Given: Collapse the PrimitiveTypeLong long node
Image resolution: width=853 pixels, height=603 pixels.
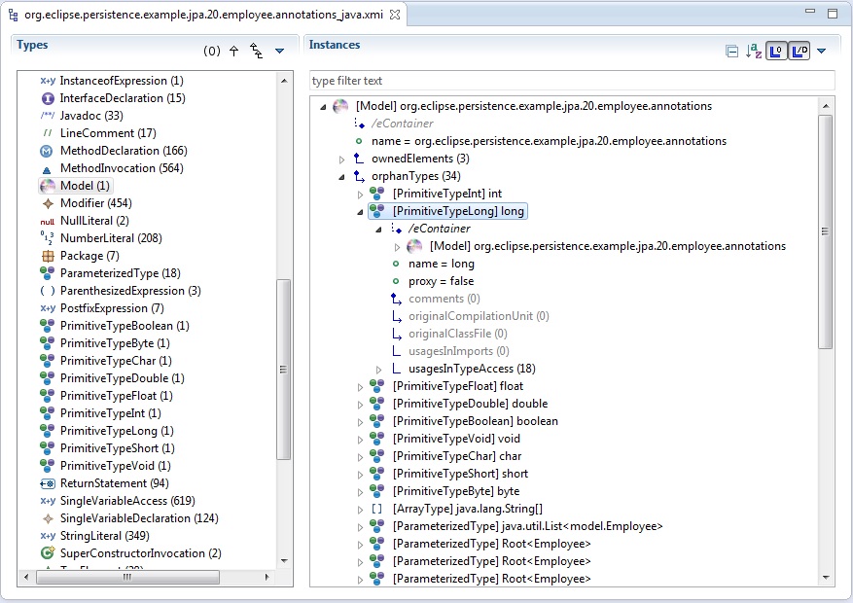Looking at the screenshot, I should pyautogui.click(x=360, y=212).
